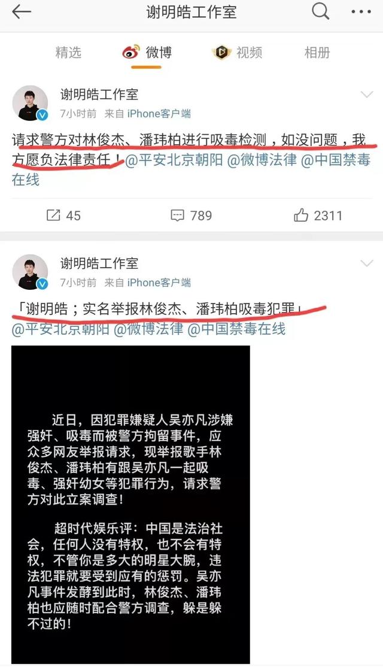
Task: Switch to the 精选 tab
Action: click(x=68, y=53)
